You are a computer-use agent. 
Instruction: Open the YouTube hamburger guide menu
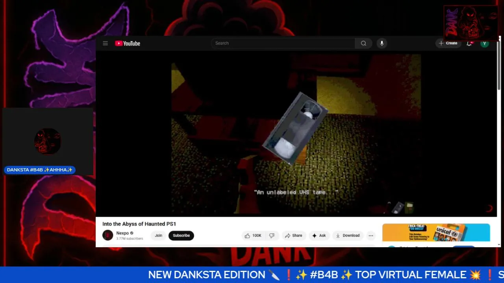[x=105, y=43]
